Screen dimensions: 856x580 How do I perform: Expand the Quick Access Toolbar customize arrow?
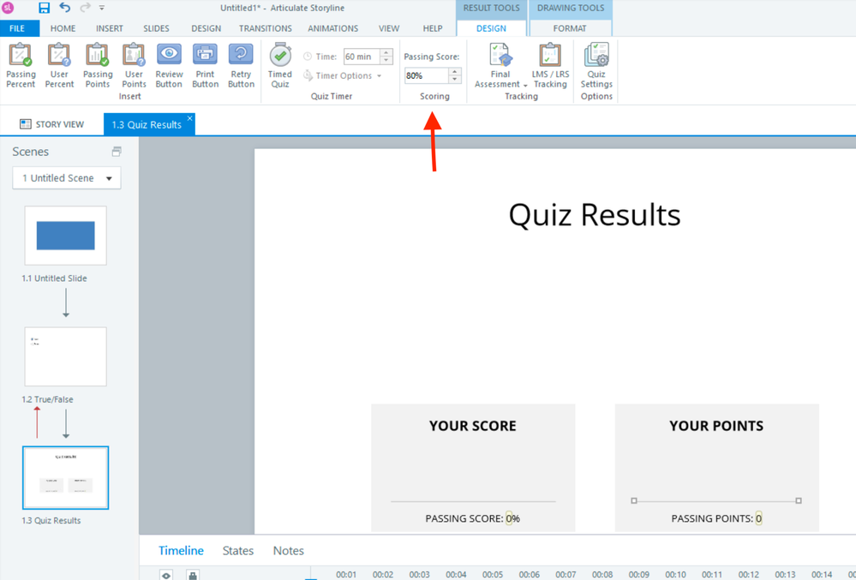[x=102, y=9]
